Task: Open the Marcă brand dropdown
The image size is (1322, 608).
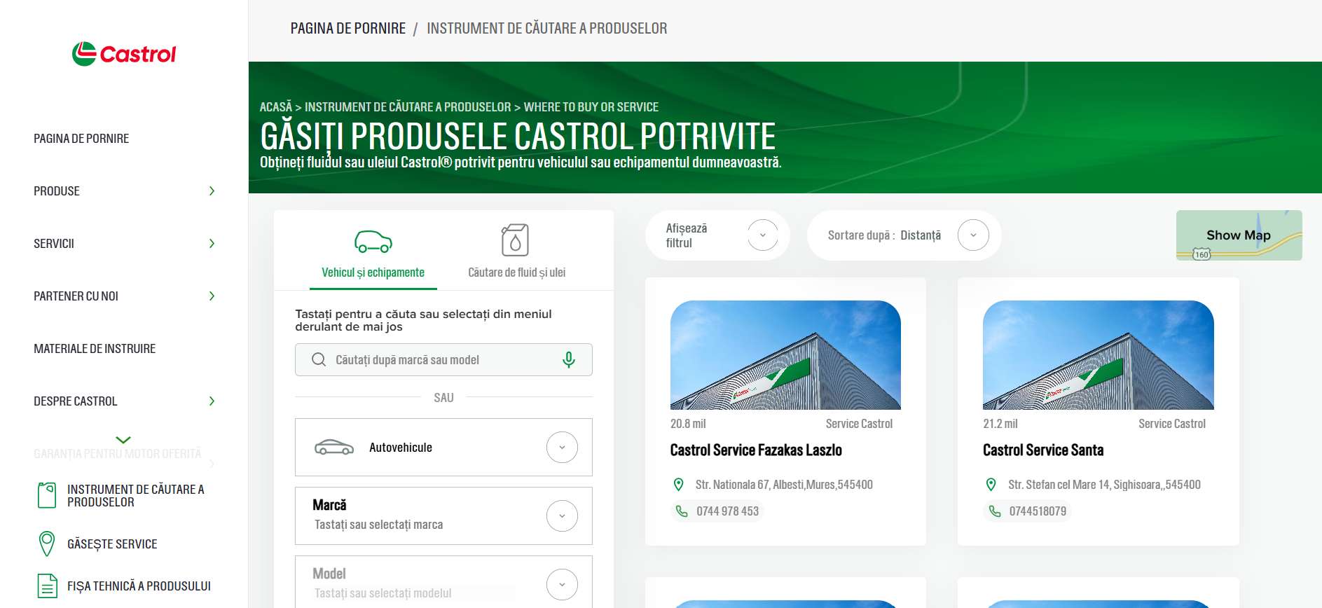Action: 562,516
